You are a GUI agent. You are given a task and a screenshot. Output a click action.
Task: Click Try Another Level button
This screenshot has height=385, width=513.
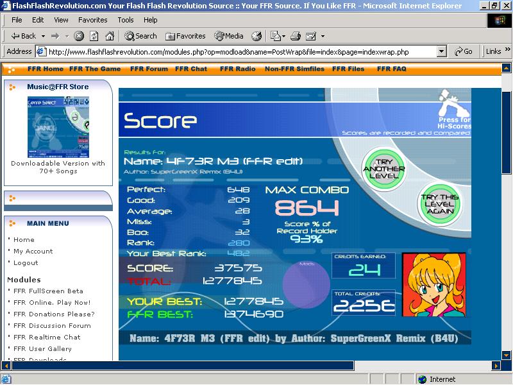[x=384, y=169]
